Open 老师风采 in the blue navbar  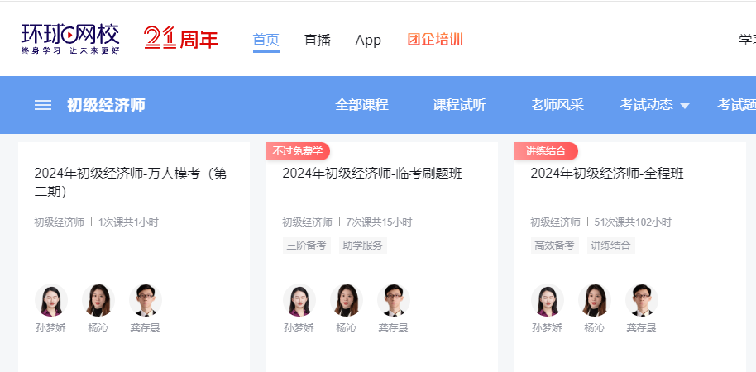(x=557, y=105)
